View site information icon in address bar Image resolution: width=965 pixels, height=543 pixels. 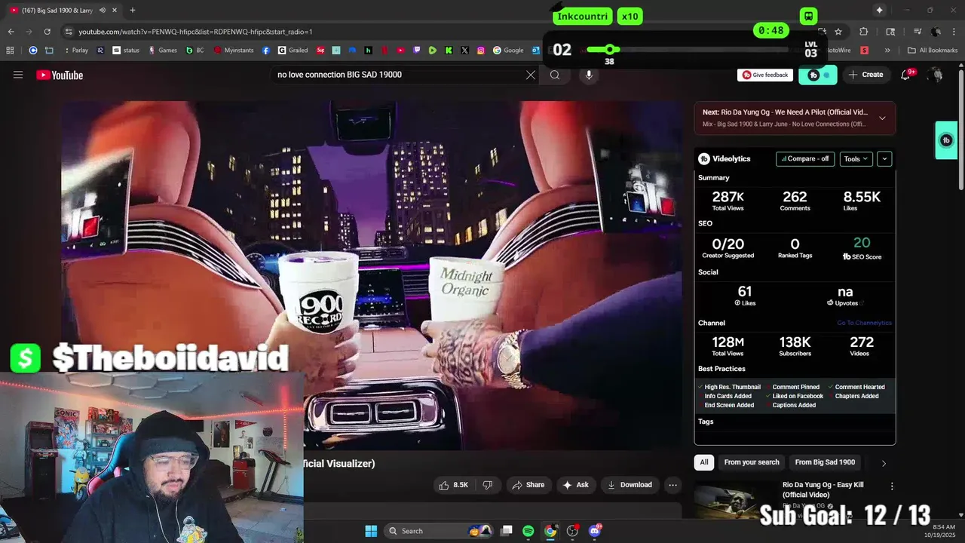point(69,32)
